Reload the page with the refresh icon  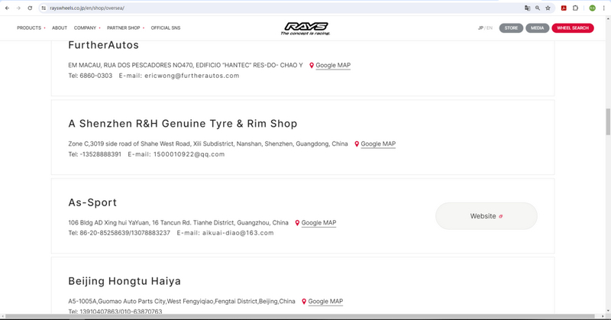[30, 8]
